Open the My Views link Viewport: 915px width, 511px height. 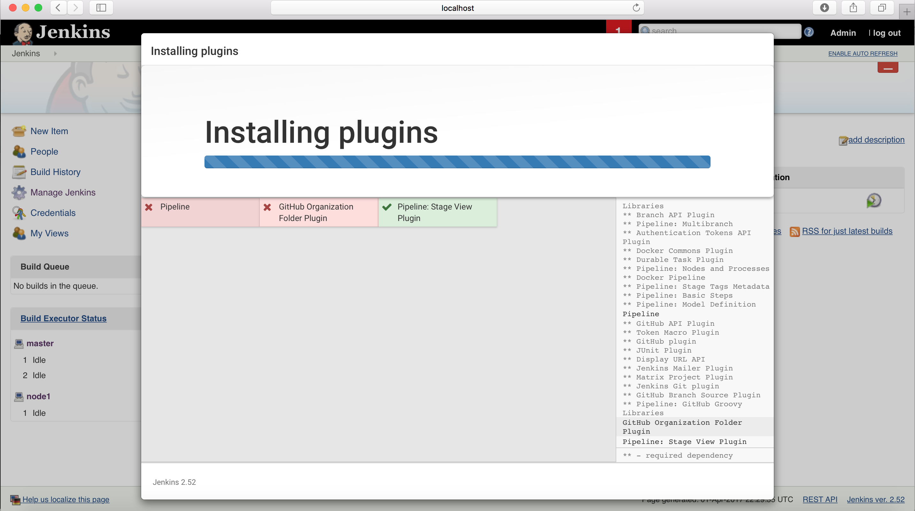[50, 233]
